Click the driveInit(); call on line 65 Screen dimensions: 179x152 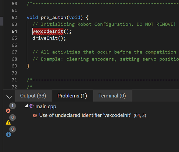pos(49,38)
